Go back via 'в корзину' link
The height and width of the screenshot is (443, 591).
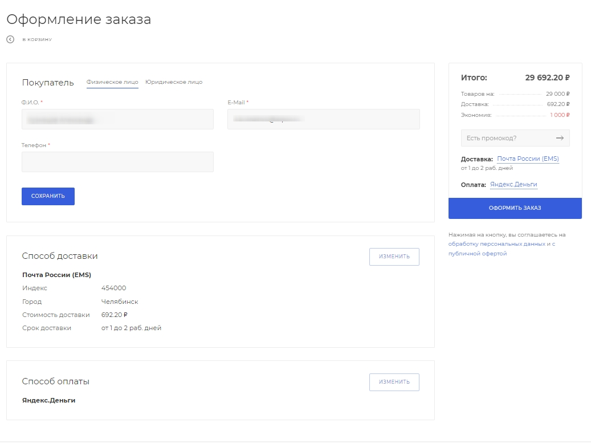click(37, 39)
